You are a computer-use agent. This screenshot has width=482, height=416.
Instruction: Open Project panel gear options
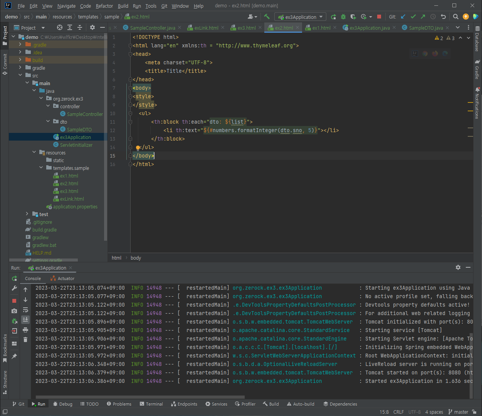92,27
